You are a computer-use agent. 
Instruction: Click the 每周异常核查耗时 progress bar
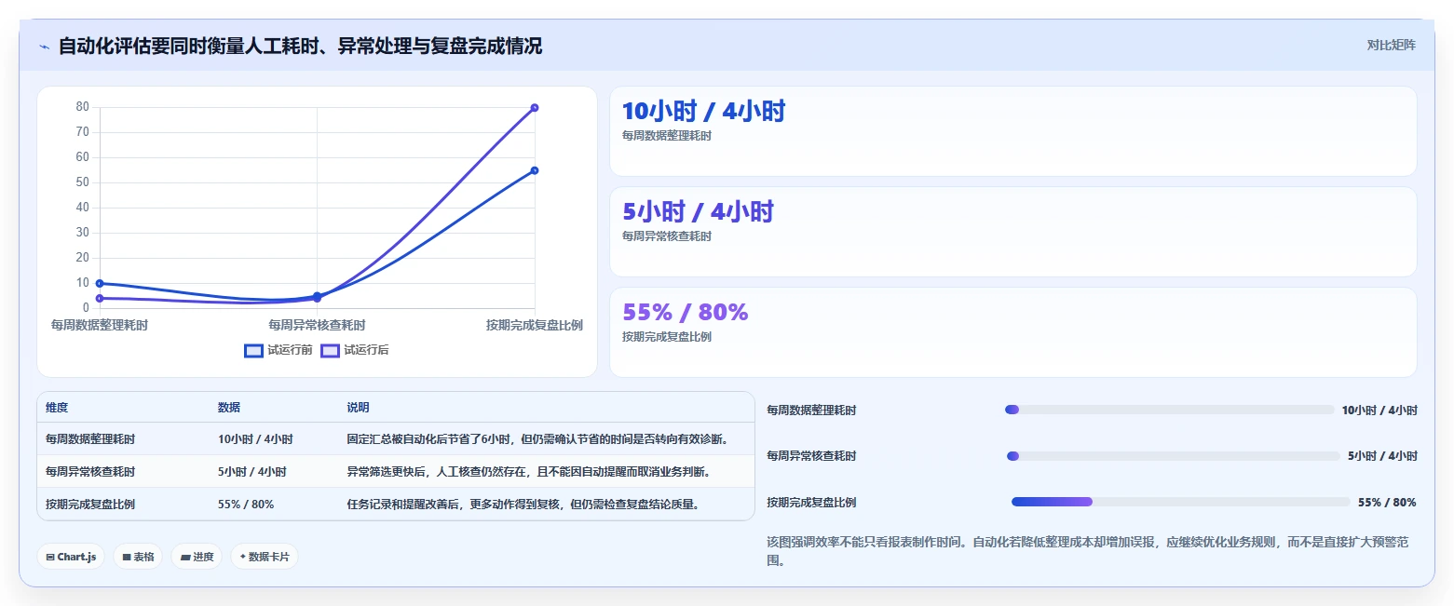click(x=1174, y=456)
